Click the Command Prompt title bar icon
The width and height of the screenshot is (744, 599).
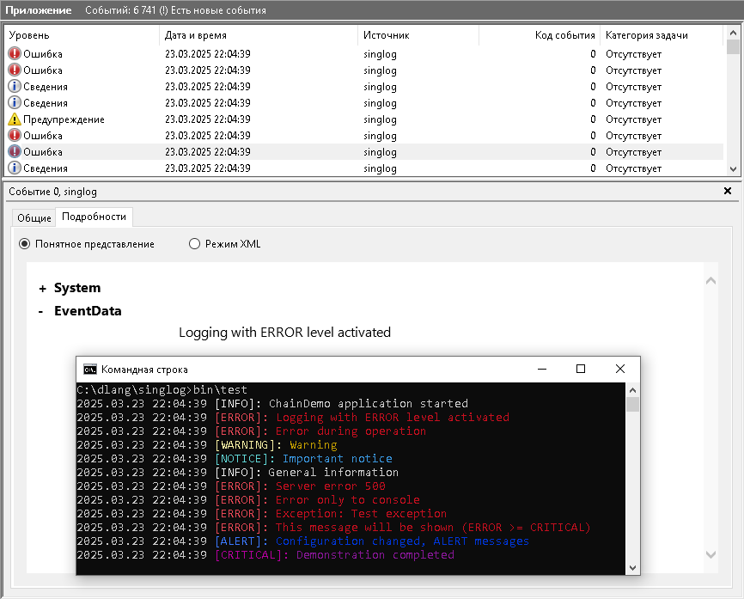click(89, 370)
